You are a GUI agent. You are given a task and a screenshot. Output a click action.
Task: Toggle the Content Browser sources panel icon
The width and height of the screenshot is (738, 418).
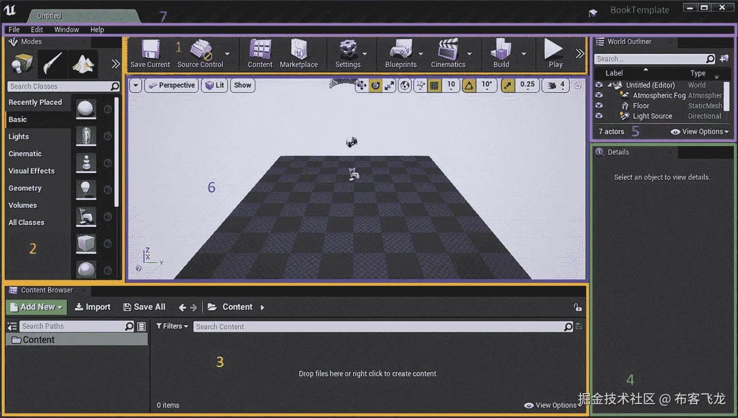pyautogui.click(x=12, y=326)
